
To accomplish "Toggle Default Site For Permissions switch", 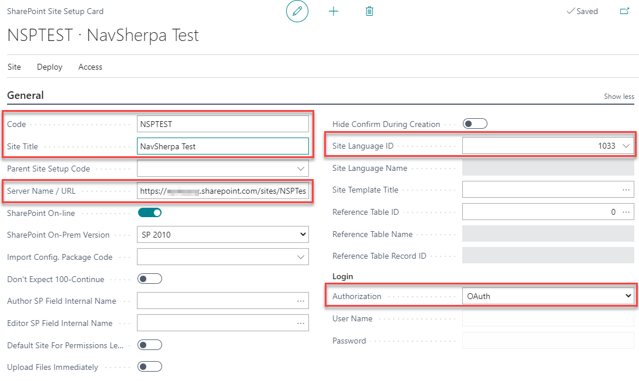I will click(x=150, y=345).
